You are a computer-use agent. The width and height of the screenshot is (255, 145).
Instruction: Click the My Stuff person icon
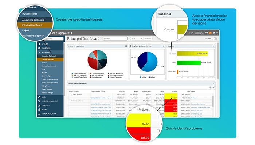click(39, 44)
